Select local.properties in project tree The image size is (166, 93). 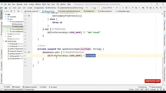point(15,59)
